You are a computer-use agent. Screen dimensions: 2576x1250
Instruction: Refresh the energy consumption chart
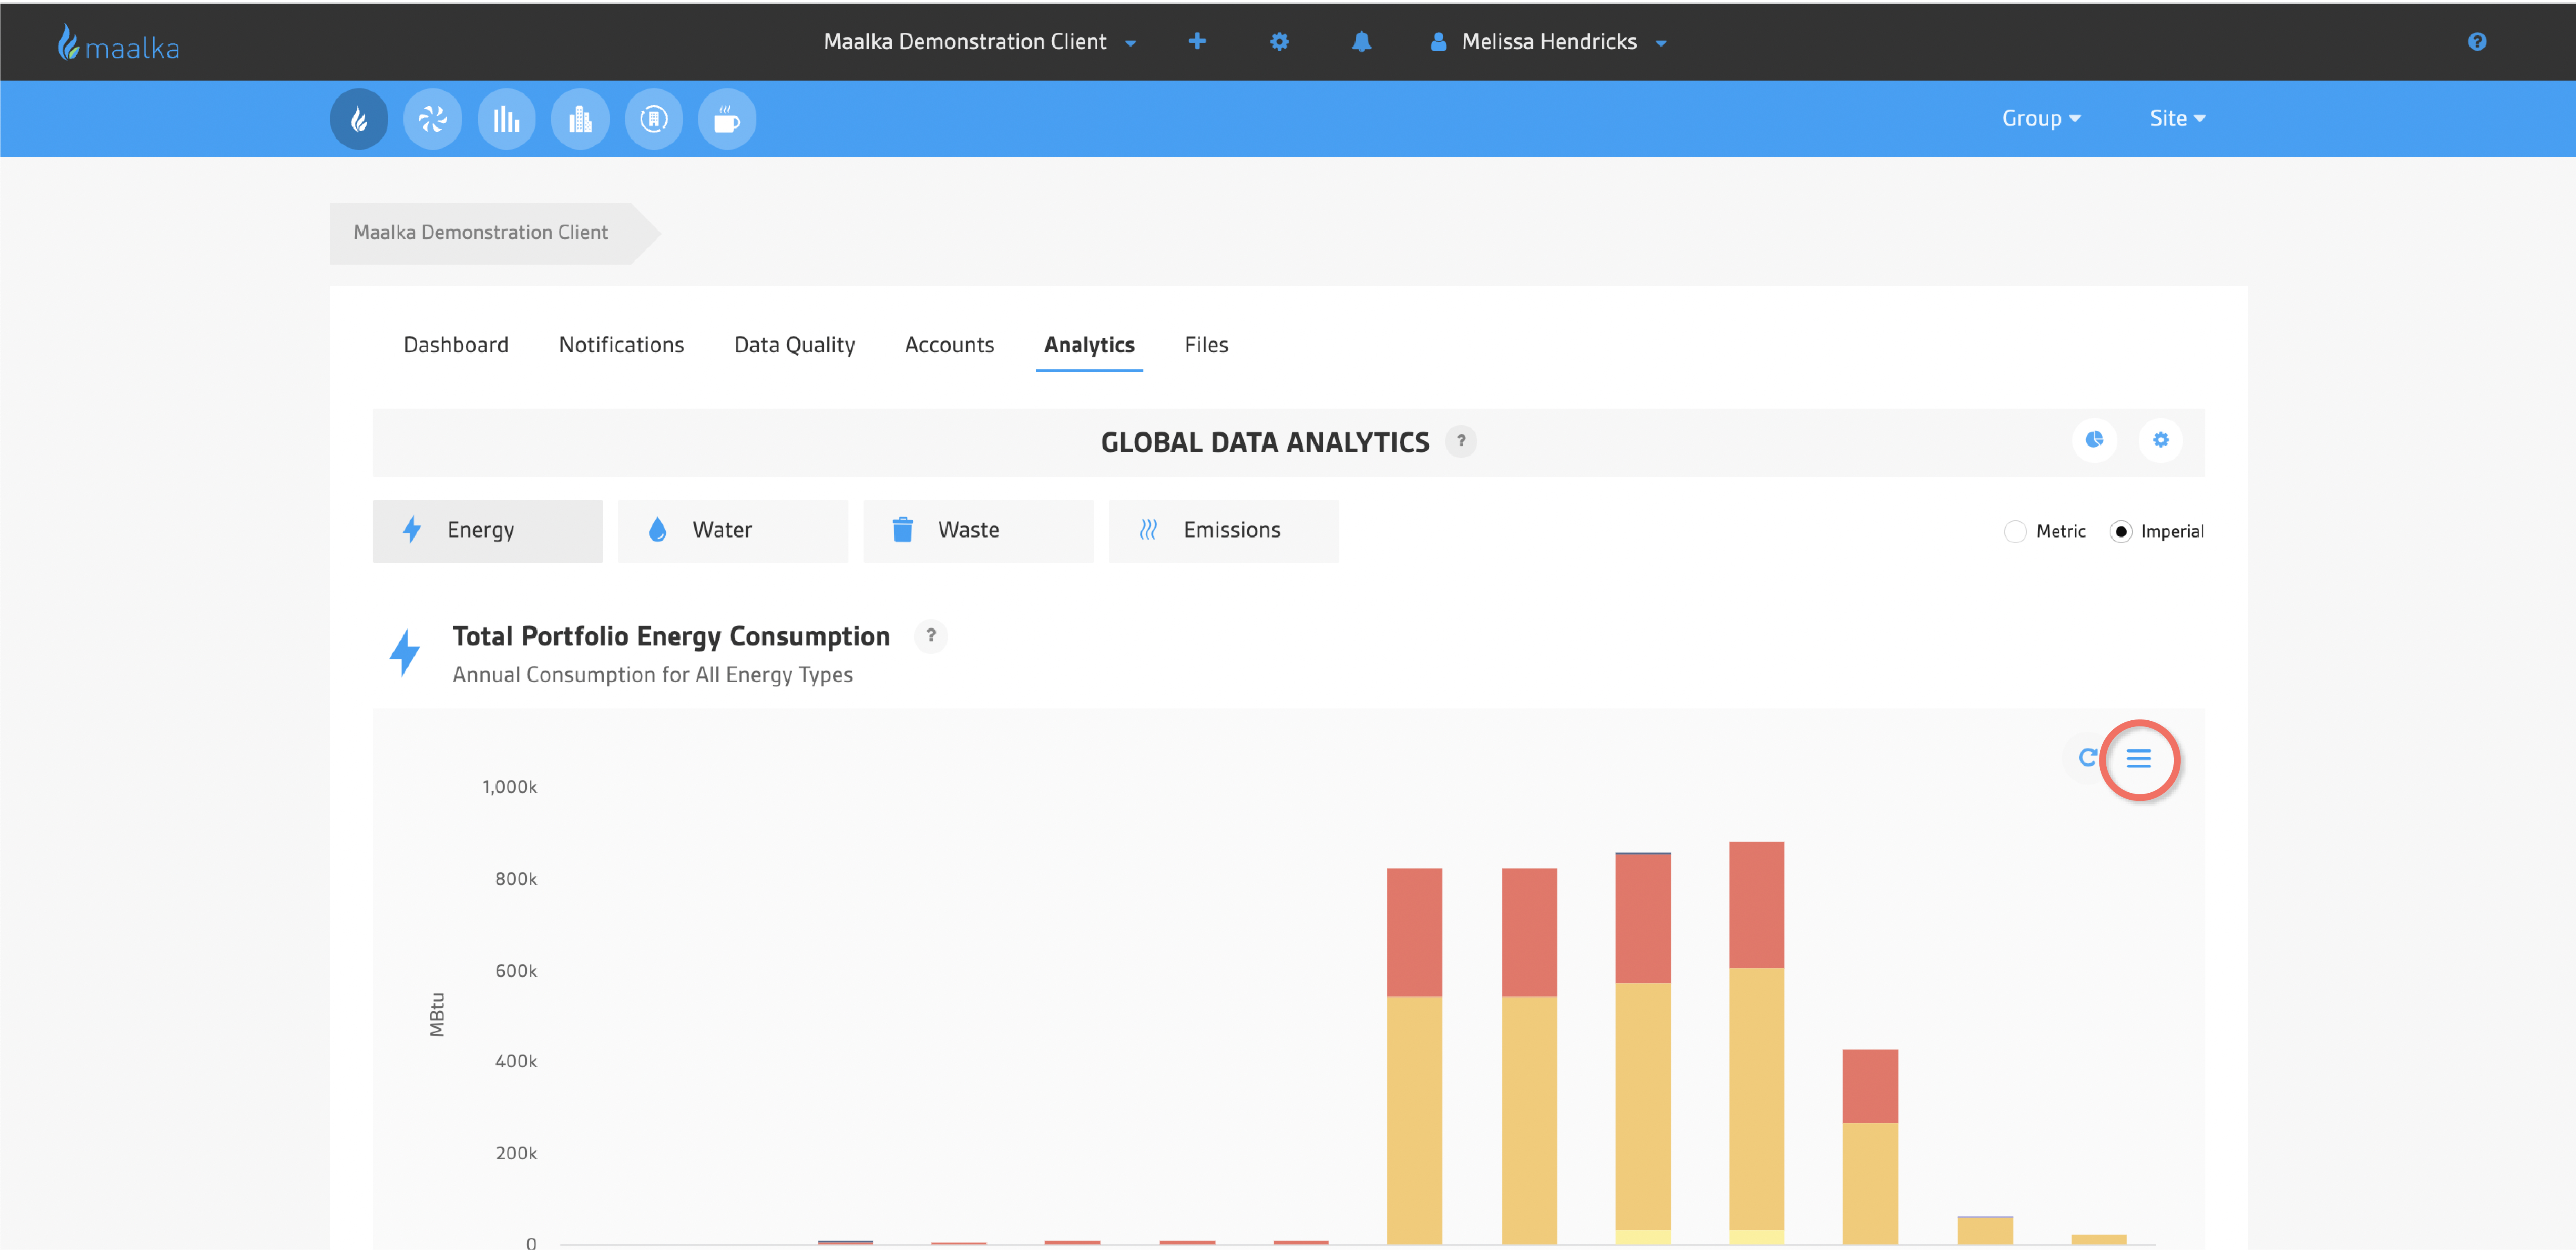point(2087,758)
